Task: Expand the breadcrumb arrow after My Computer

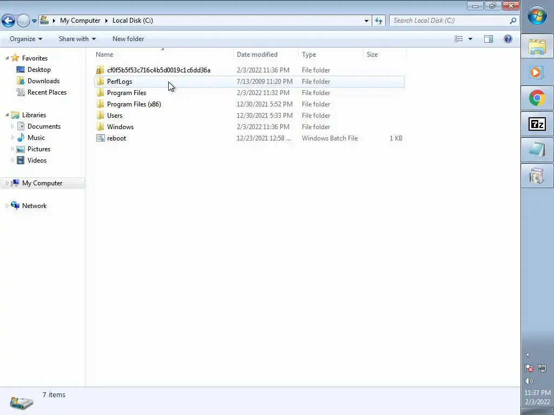Action: [x=107, y=21]
